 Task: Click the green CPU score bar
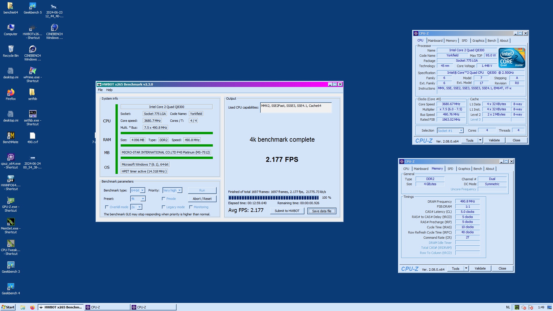tap(167, 133)
